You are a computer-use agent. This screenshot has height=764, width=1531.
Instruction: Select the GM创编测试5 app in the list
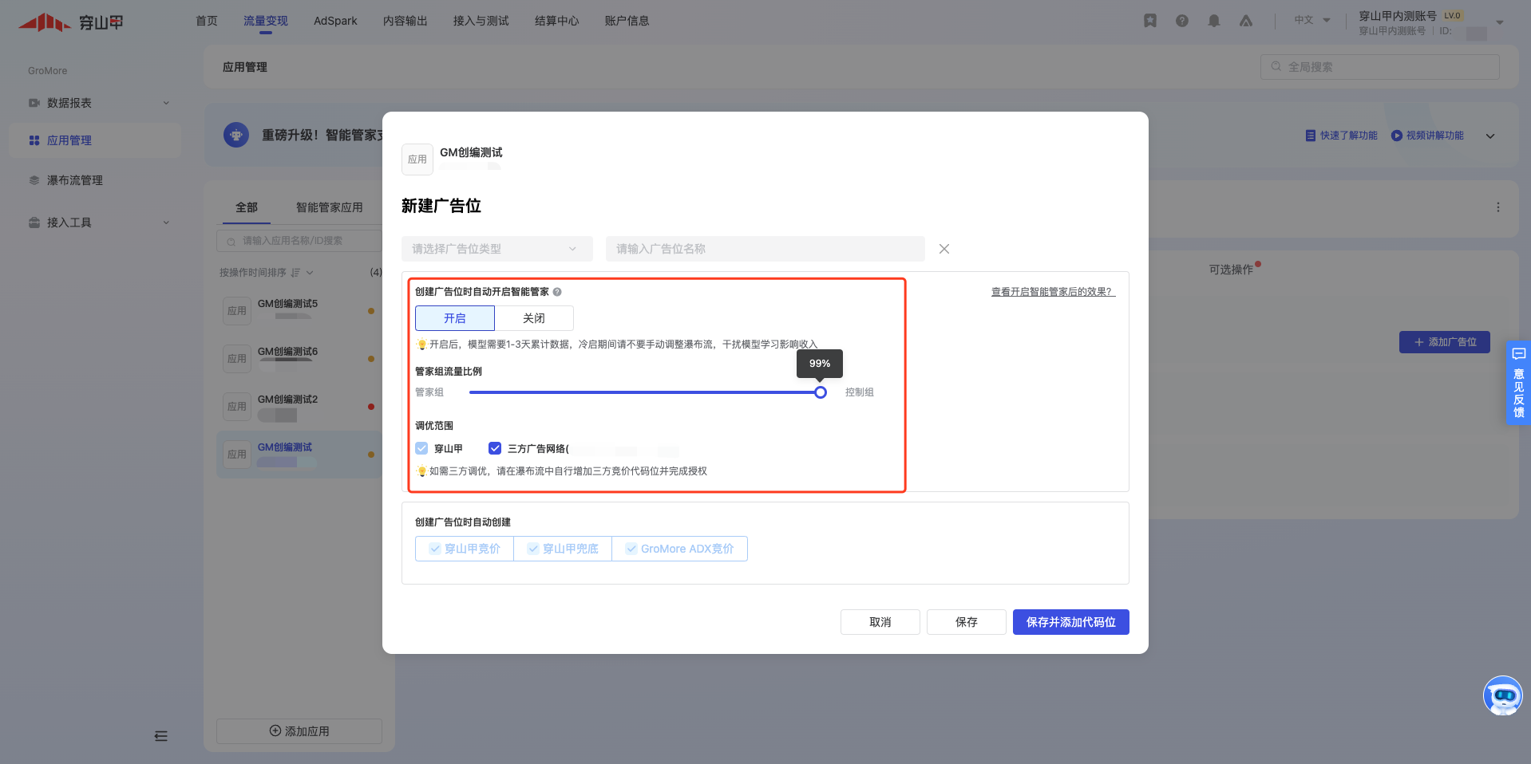click(x=300, y=311)
